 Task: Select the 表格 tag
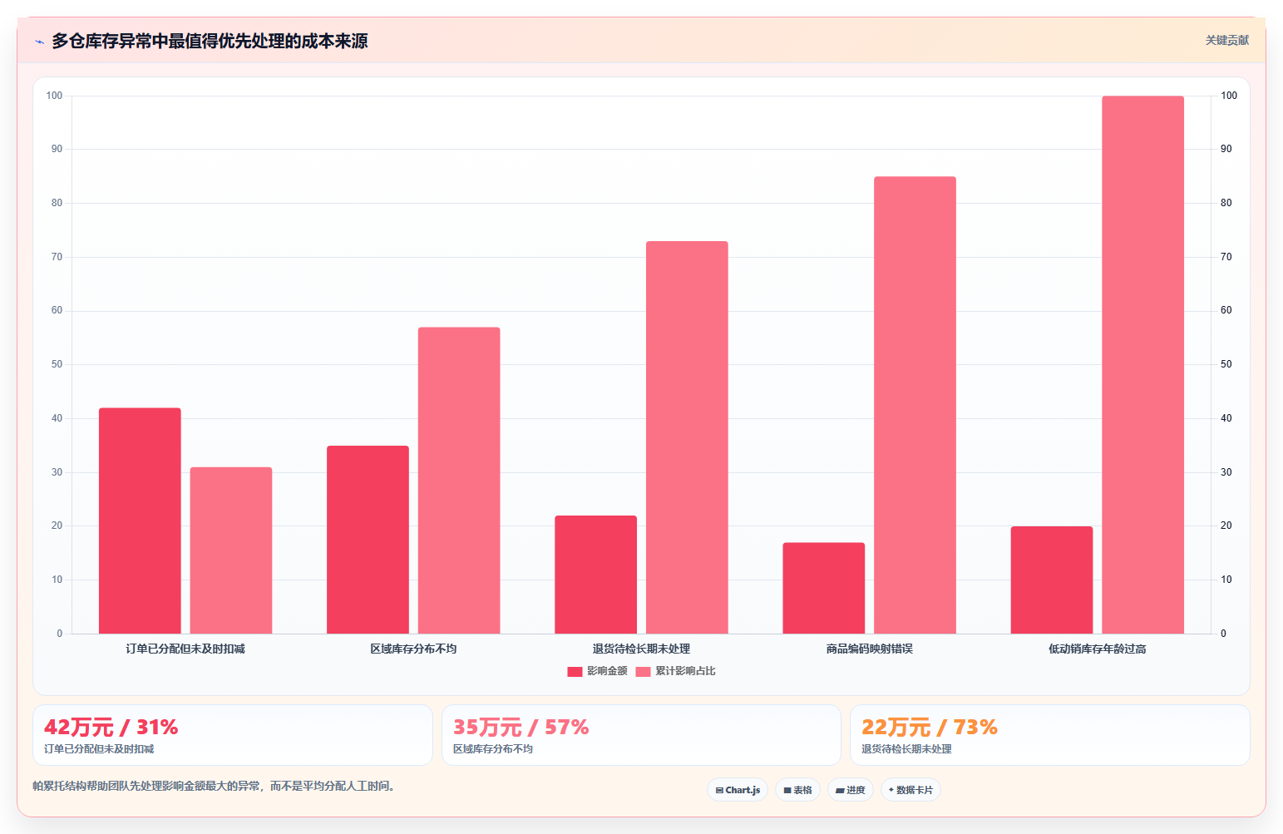797,790
